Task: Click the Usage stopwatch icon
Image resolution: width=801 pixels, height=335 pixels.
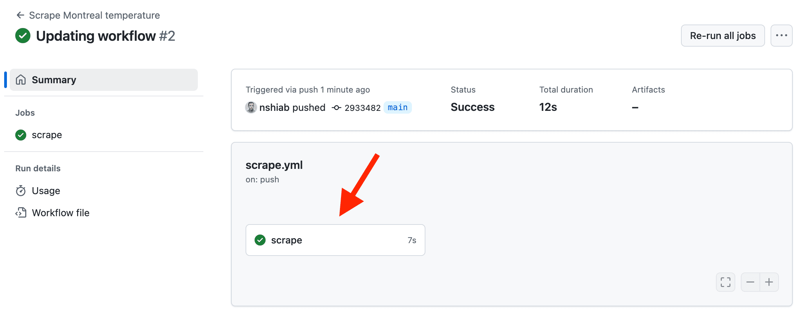Action: [21, 191]
